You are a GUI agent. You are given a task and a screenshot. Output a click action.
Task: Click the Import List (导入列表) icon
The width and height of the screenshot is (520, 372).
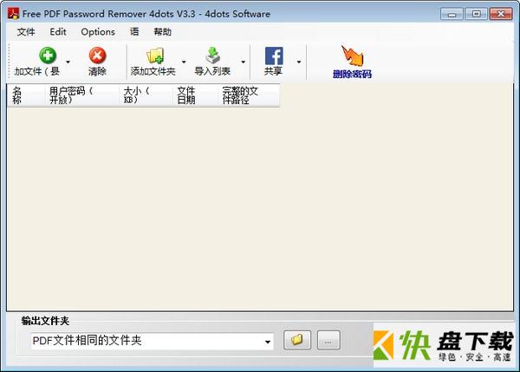(x=212, y=55)
